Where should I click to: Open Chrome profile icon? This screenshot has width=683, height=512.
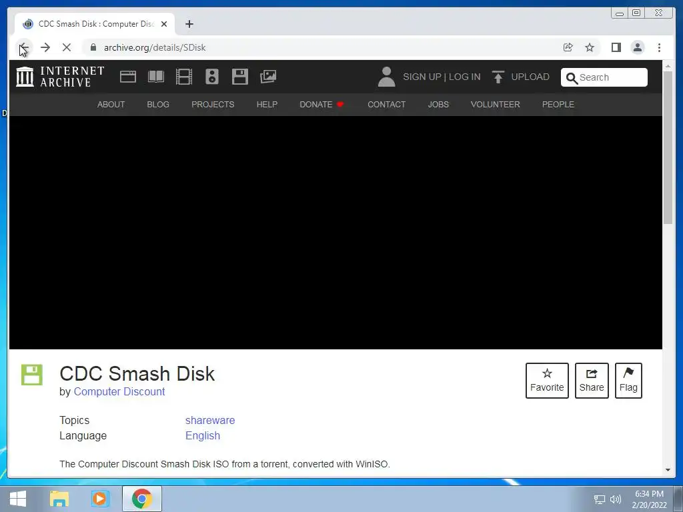(x=638, y=47)
